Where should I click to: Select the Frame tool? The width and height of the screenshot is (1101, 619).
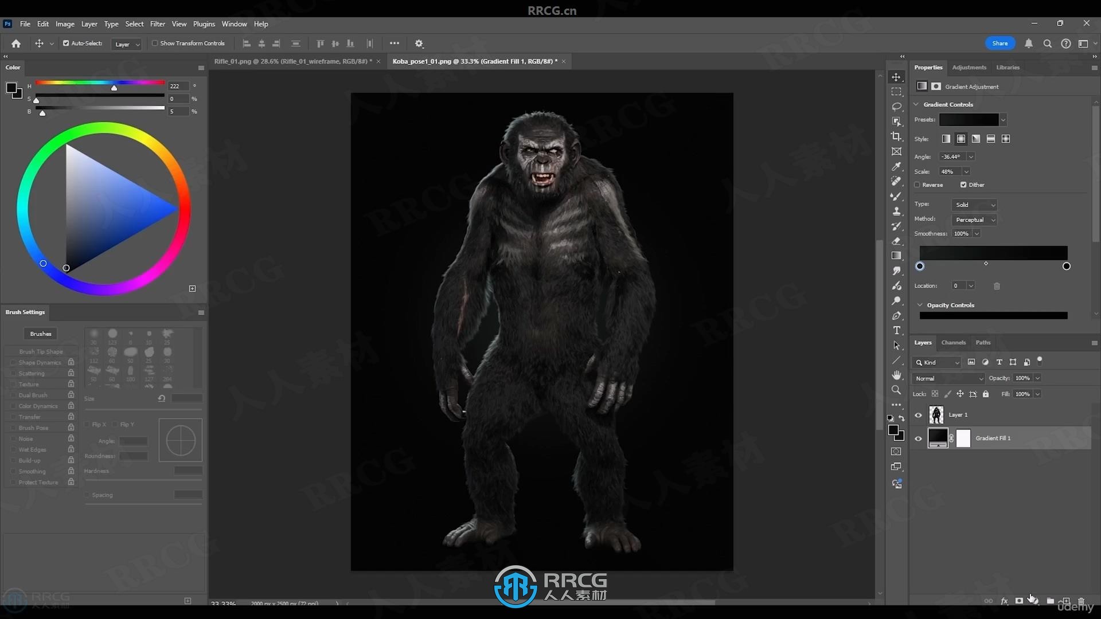point(896,151)
